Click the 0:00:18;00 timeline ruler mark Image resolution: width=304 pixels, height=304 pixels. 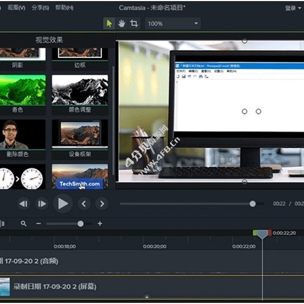coord(65,247)
